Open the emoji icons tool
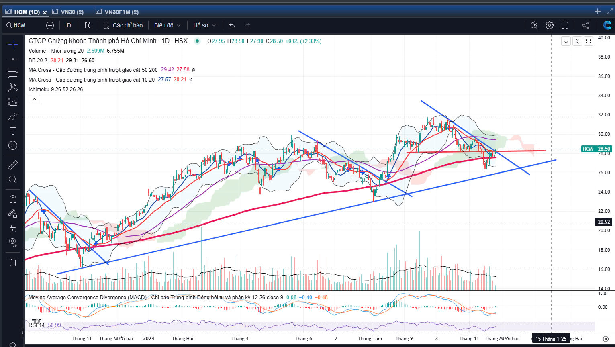 [13, 145]
